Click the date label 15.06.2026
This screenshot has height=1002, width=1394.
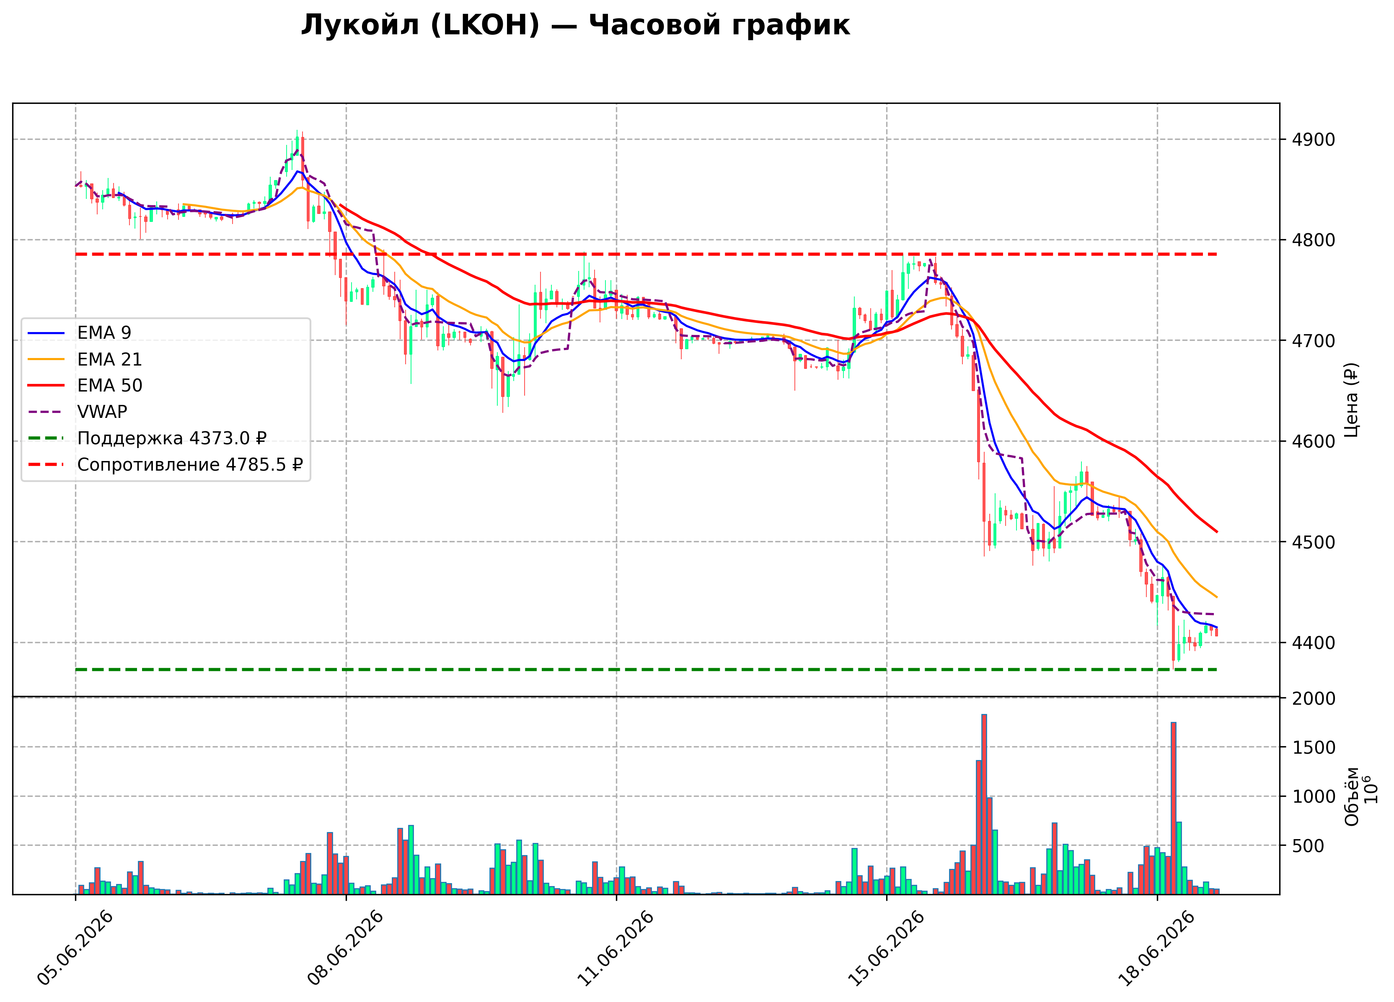(x=886, y=948)
